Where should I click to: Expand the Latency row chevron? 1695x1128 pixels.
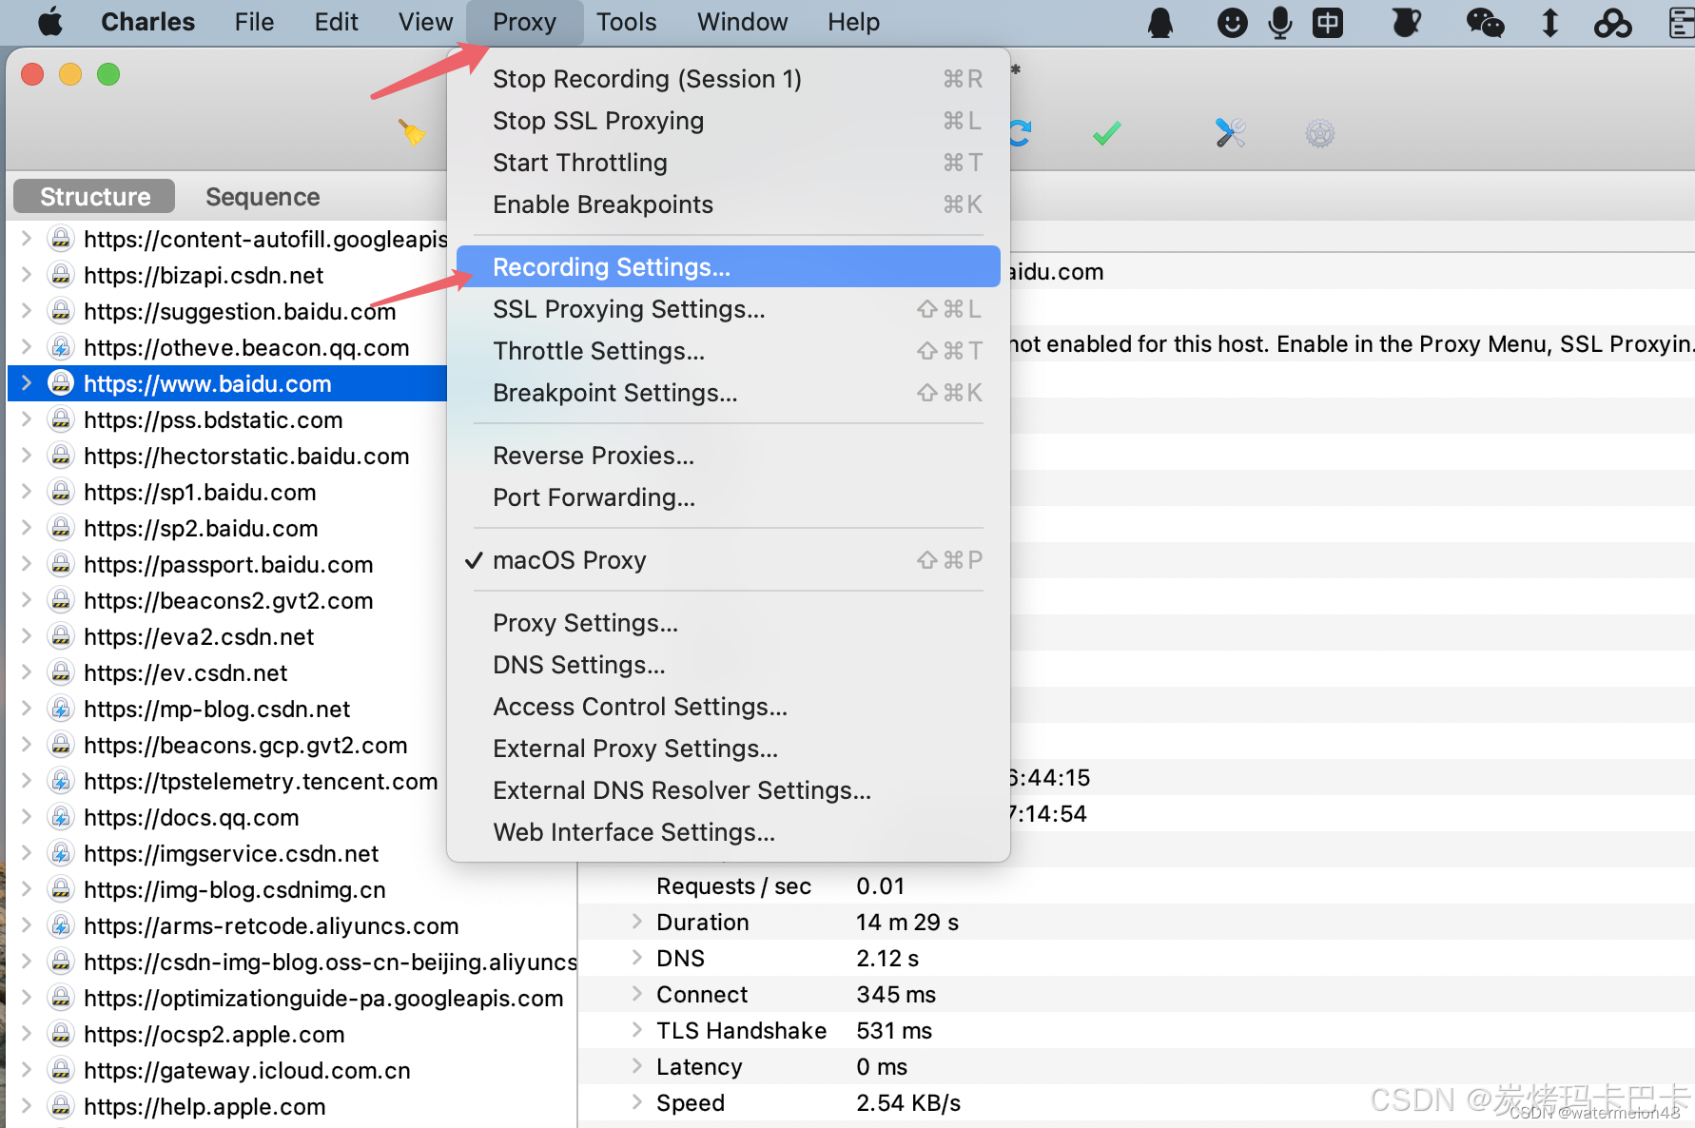[x=636, y=1066]
